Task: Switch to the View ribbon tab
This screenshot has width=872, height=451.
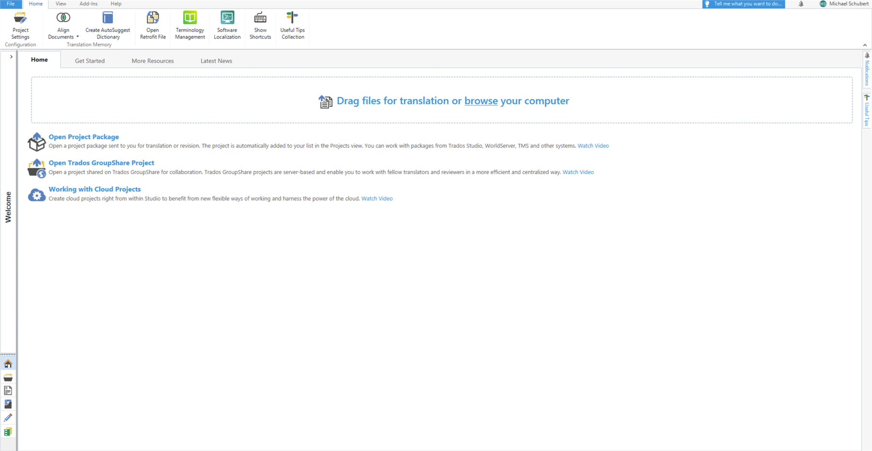Action: [x=61, y=4]
